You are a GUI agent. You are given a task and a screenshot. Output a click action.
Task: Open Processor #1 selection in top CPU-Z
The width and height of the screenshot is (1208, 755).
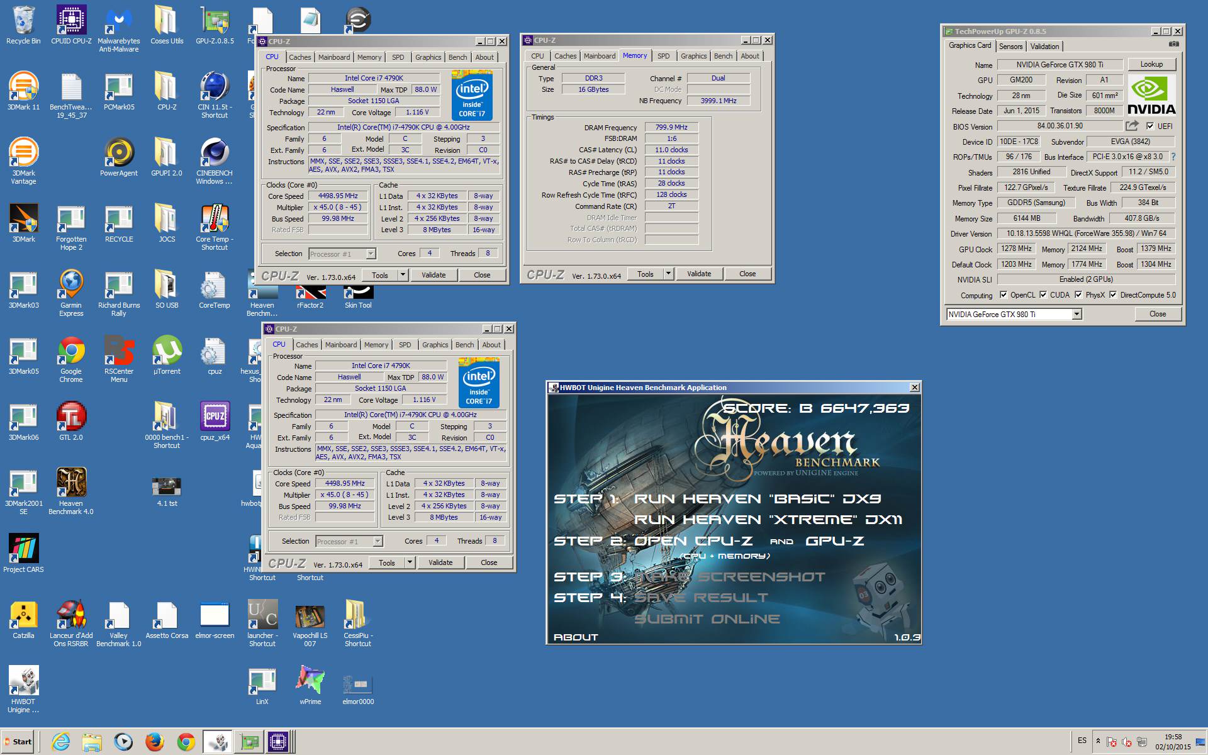point(342,254)
